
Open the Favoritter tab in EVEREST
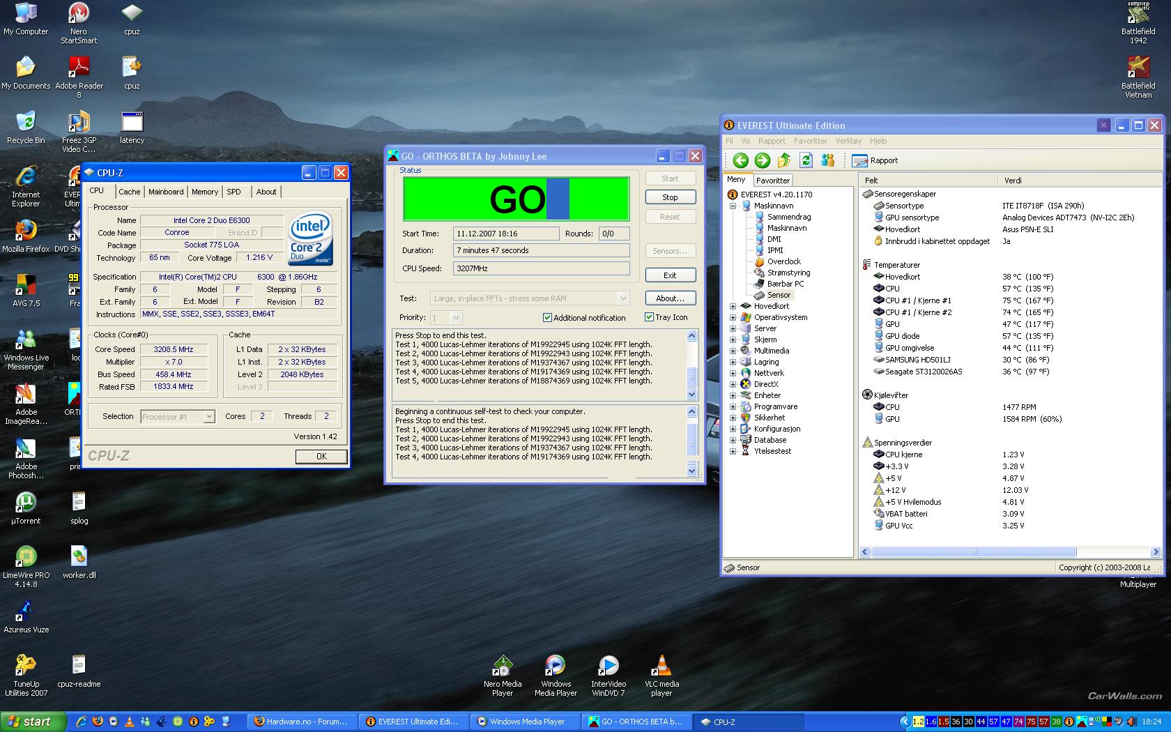coord(773,180)
